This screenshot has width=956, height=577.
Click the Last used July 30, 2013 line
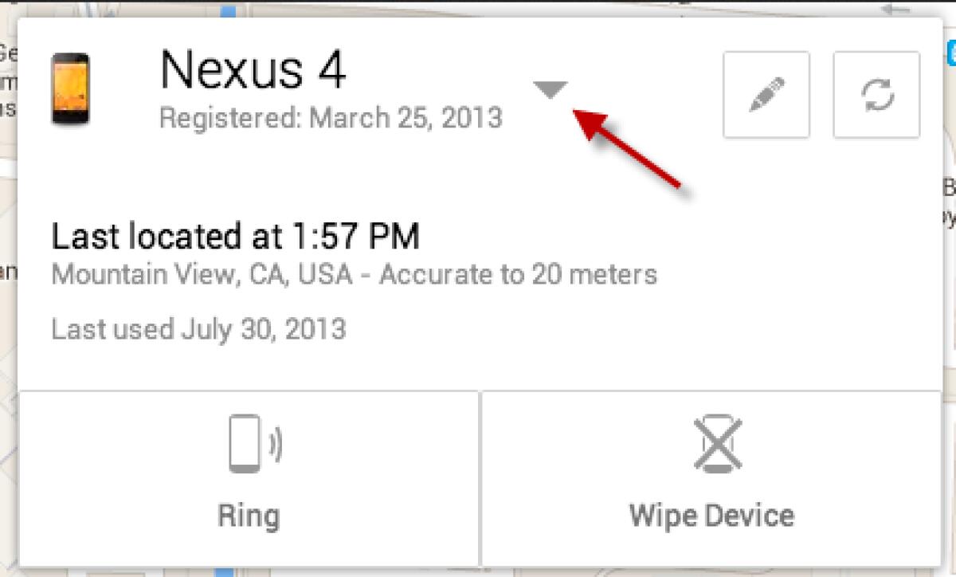(198, 328)
